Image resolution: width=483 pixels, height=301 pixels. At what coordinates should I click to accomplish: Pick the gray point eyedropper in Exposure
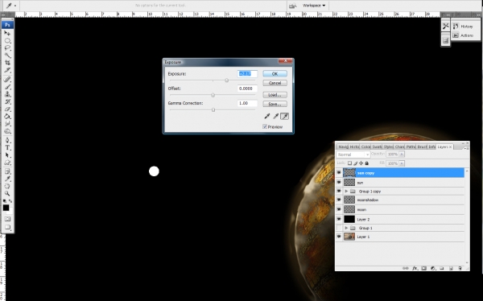pyautogui.click(x=275, y=116)
